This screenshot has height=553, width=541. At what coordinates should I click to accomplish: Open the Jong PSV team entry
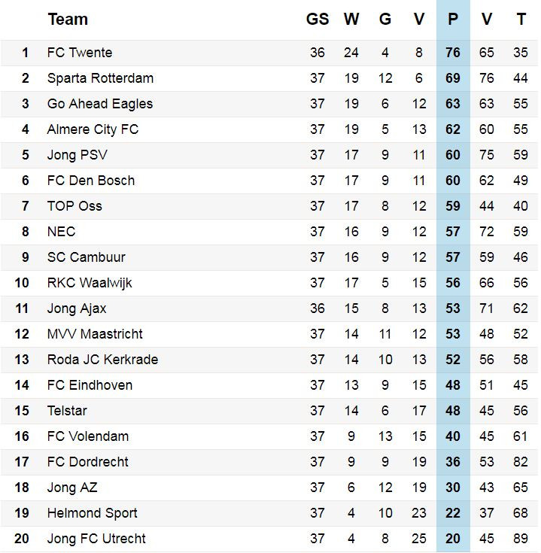click(x=72, y=155)
